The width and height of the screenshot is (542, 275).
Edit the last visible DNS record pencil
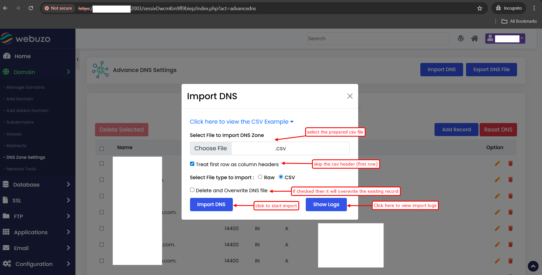(497, 261)
